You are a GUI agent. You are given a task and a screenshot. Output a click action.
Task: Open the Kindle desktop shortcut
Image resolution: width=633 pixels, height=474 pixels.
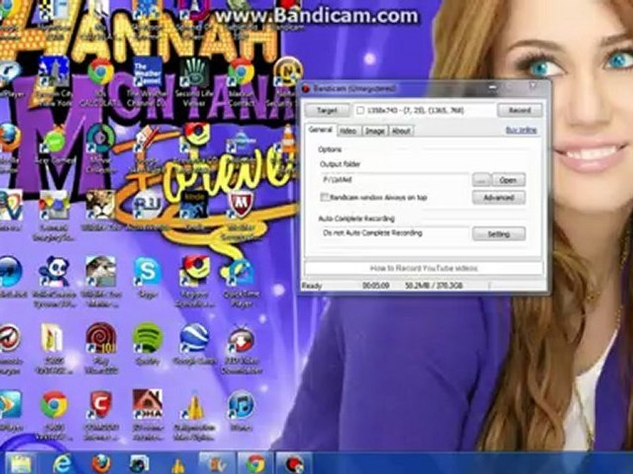coord(194,205)
